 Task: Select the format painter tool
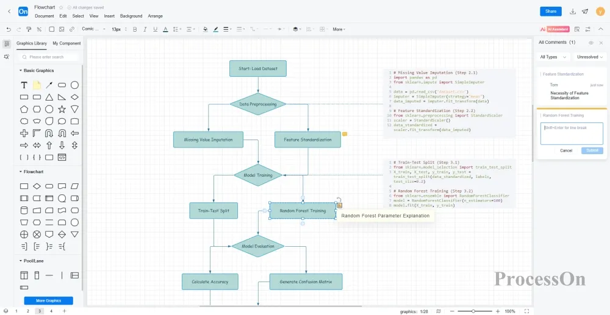point(29,29)
